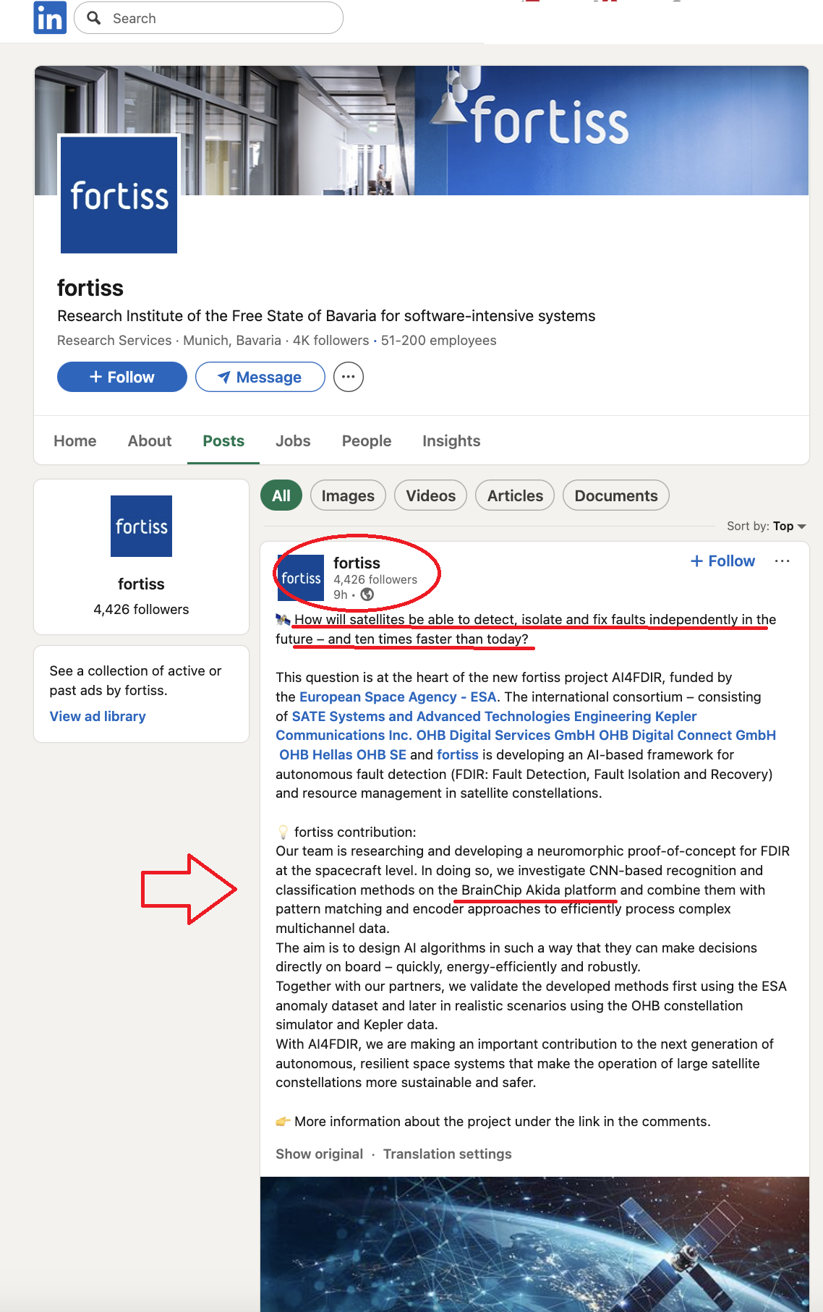823x1312 pixels.
Task: Open the Sort by Top dropdown
Action: click(766, 527)
